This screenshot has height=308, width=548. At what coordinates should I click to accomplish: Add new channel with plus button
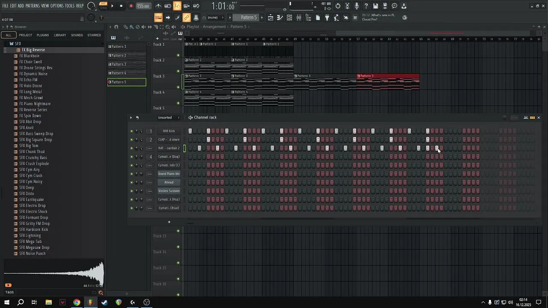tap(169, 222)
